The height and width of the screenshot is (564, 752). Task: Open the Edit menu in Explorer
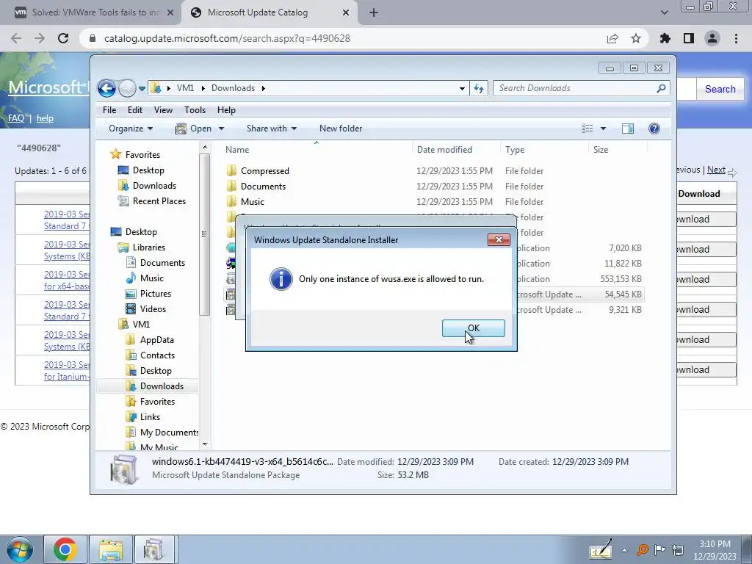point(135,110)
